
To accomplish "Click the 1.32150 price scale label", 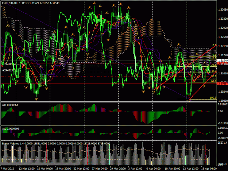I will (223, 46).
